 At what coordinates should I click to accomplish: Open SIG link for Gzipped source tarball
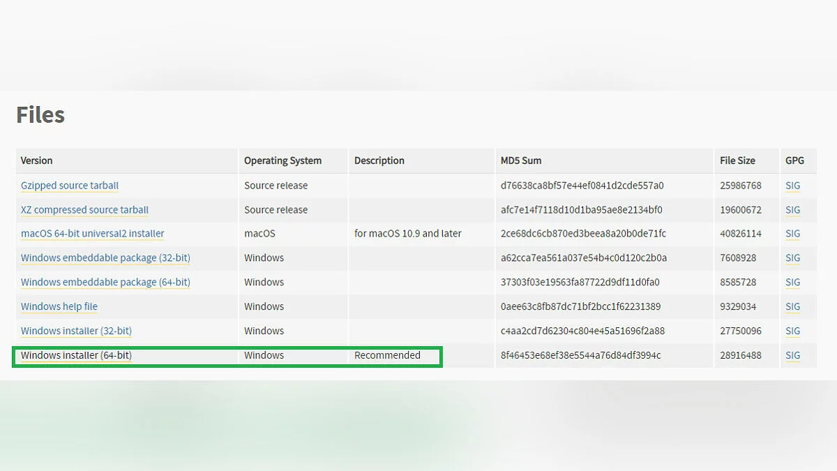point(792,186)
